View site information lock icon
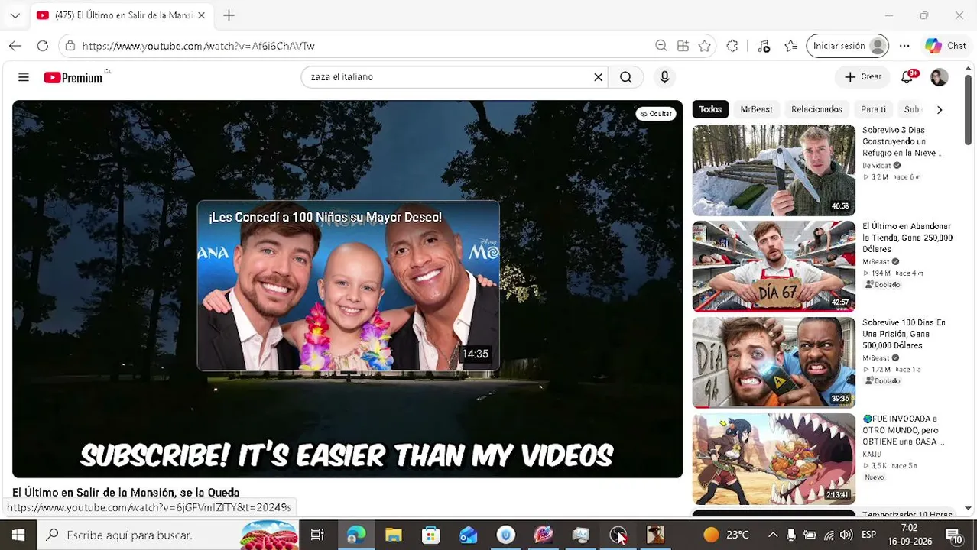 click(70, 46)
